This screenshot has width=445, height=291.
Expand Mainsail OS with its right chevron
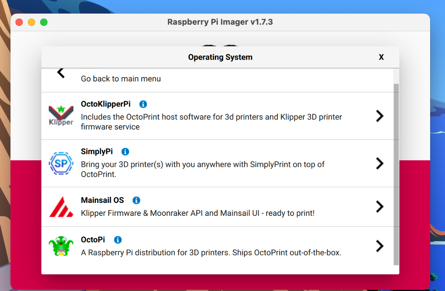point(379,207)
